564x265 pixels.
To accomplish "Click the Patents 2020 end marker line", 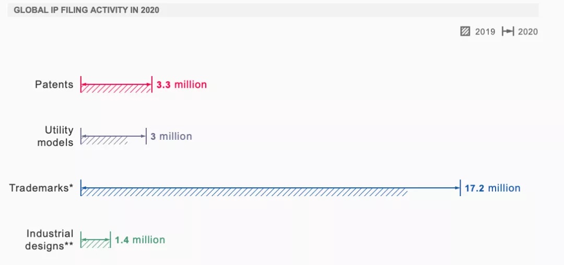I will 152,85.
